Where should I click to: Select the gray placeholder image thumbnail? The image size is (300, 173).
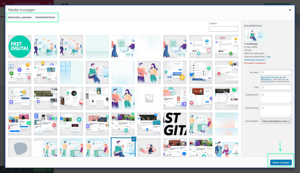(x=149, y=98)
